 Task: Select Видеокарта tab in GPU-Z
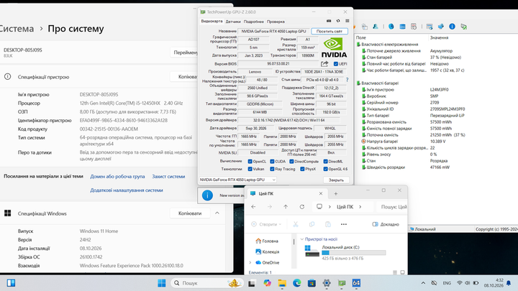212,21
